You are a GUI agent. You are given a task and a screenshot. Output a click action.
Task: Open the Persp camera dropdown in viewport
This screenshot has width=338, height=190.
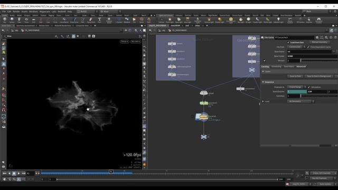[125, 41]
